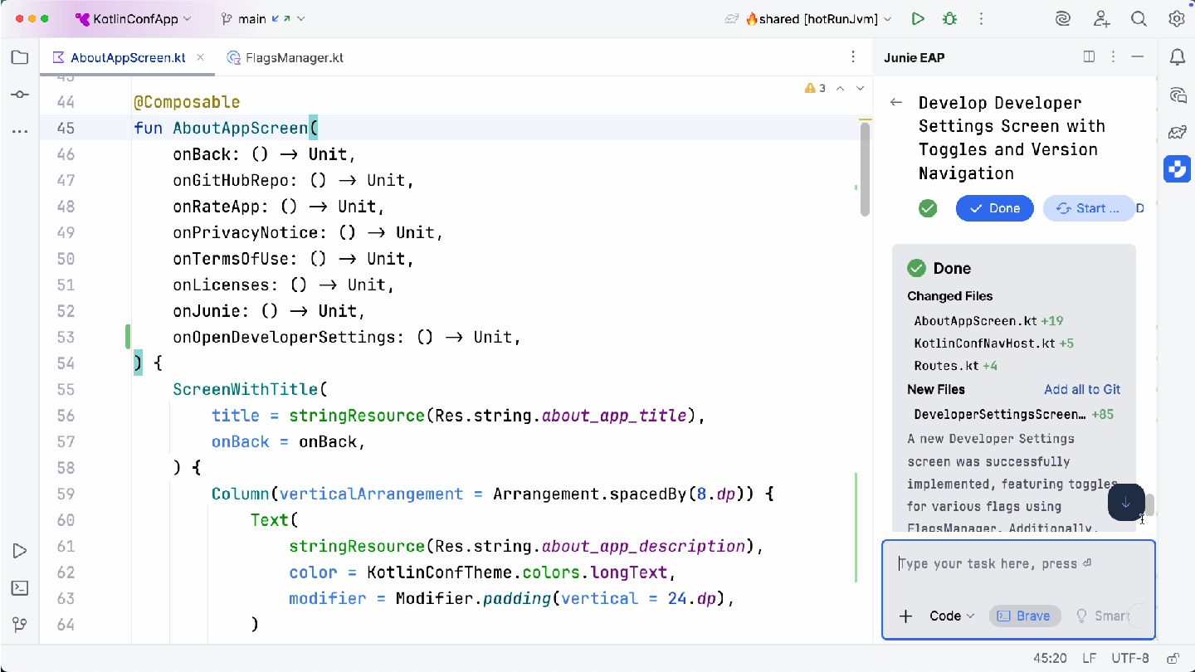Screen dimensions: 1195x672
Task: Click the @Composable annotation
Action: coord(187,102)
